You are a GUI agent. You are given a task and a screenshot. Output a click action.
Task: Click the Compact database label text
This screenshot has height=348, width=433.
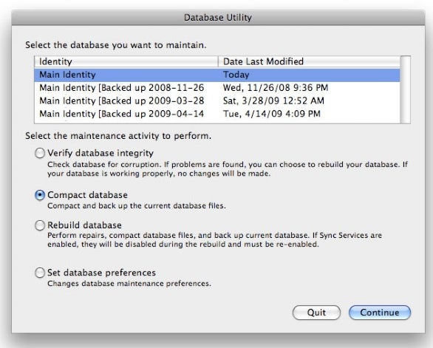[x=87, y=195]
